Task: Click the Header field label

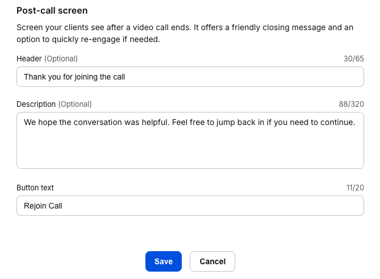Action: pyautogui.click(x=29, y=59)
